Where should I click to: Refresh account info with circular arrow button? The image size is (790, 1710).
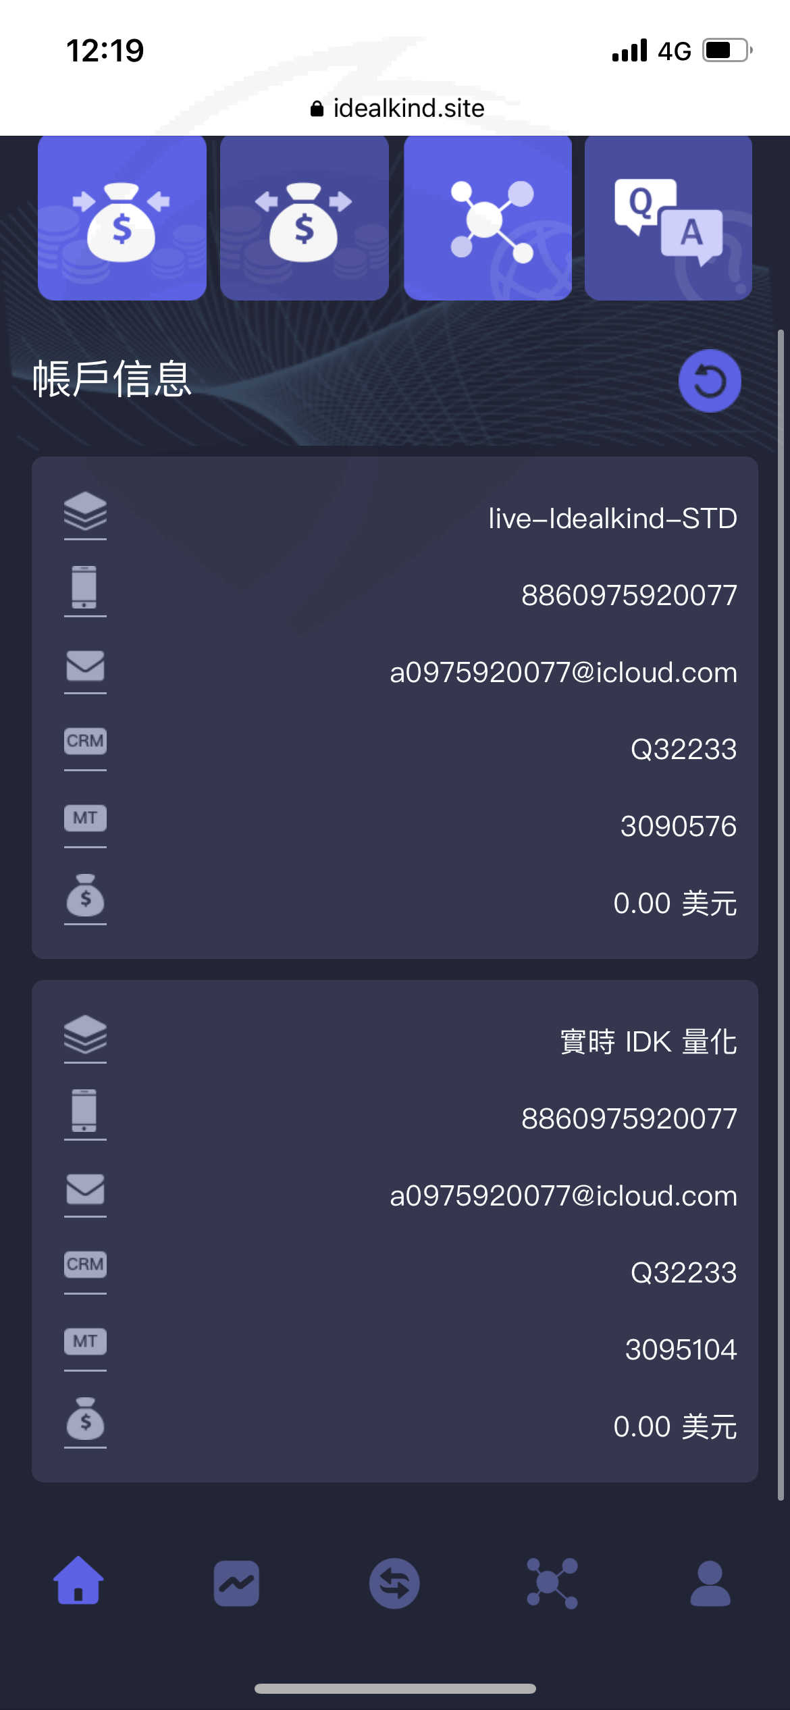(x=710, y=381)
